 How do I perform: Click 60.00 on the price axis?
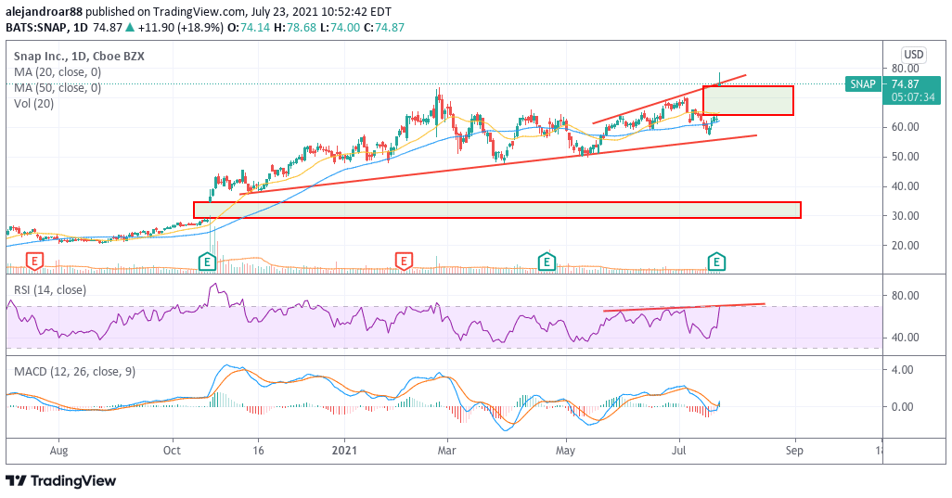pos(905,127)
